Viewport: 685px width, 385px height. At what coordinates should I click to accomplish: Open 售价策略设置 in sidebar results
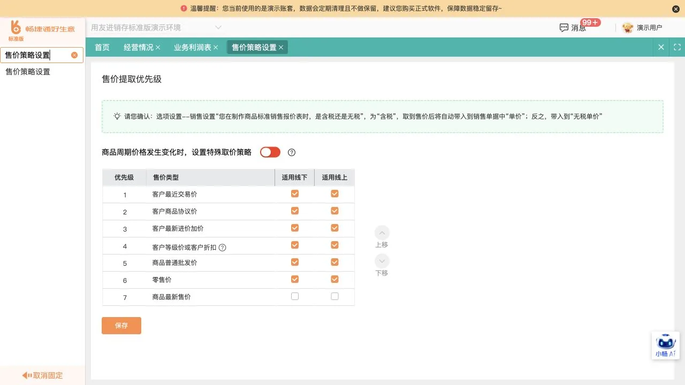28,72
